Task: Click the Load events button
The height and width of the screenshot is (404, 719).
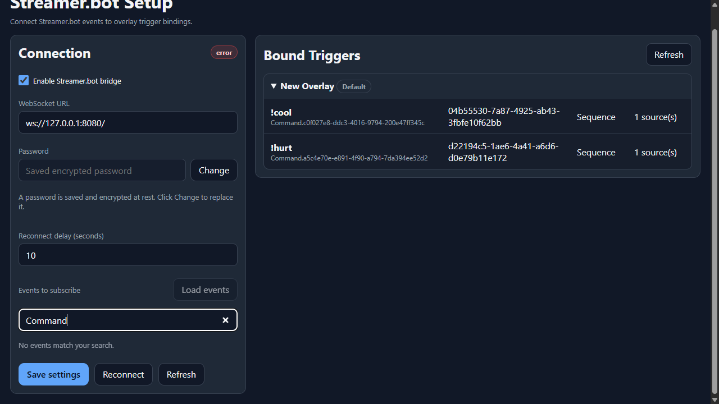Action: point(205,290)
